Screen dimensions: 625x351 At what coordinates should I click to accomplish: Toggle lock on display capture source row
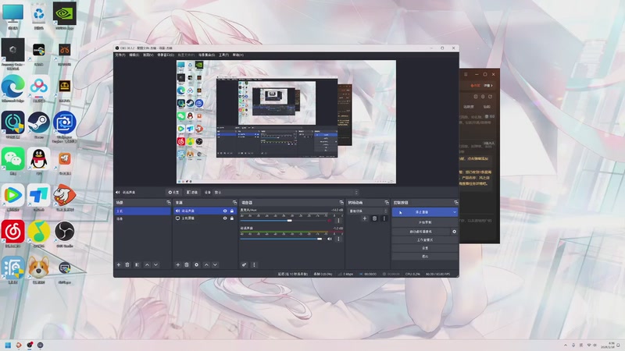(x=232, y=218)
